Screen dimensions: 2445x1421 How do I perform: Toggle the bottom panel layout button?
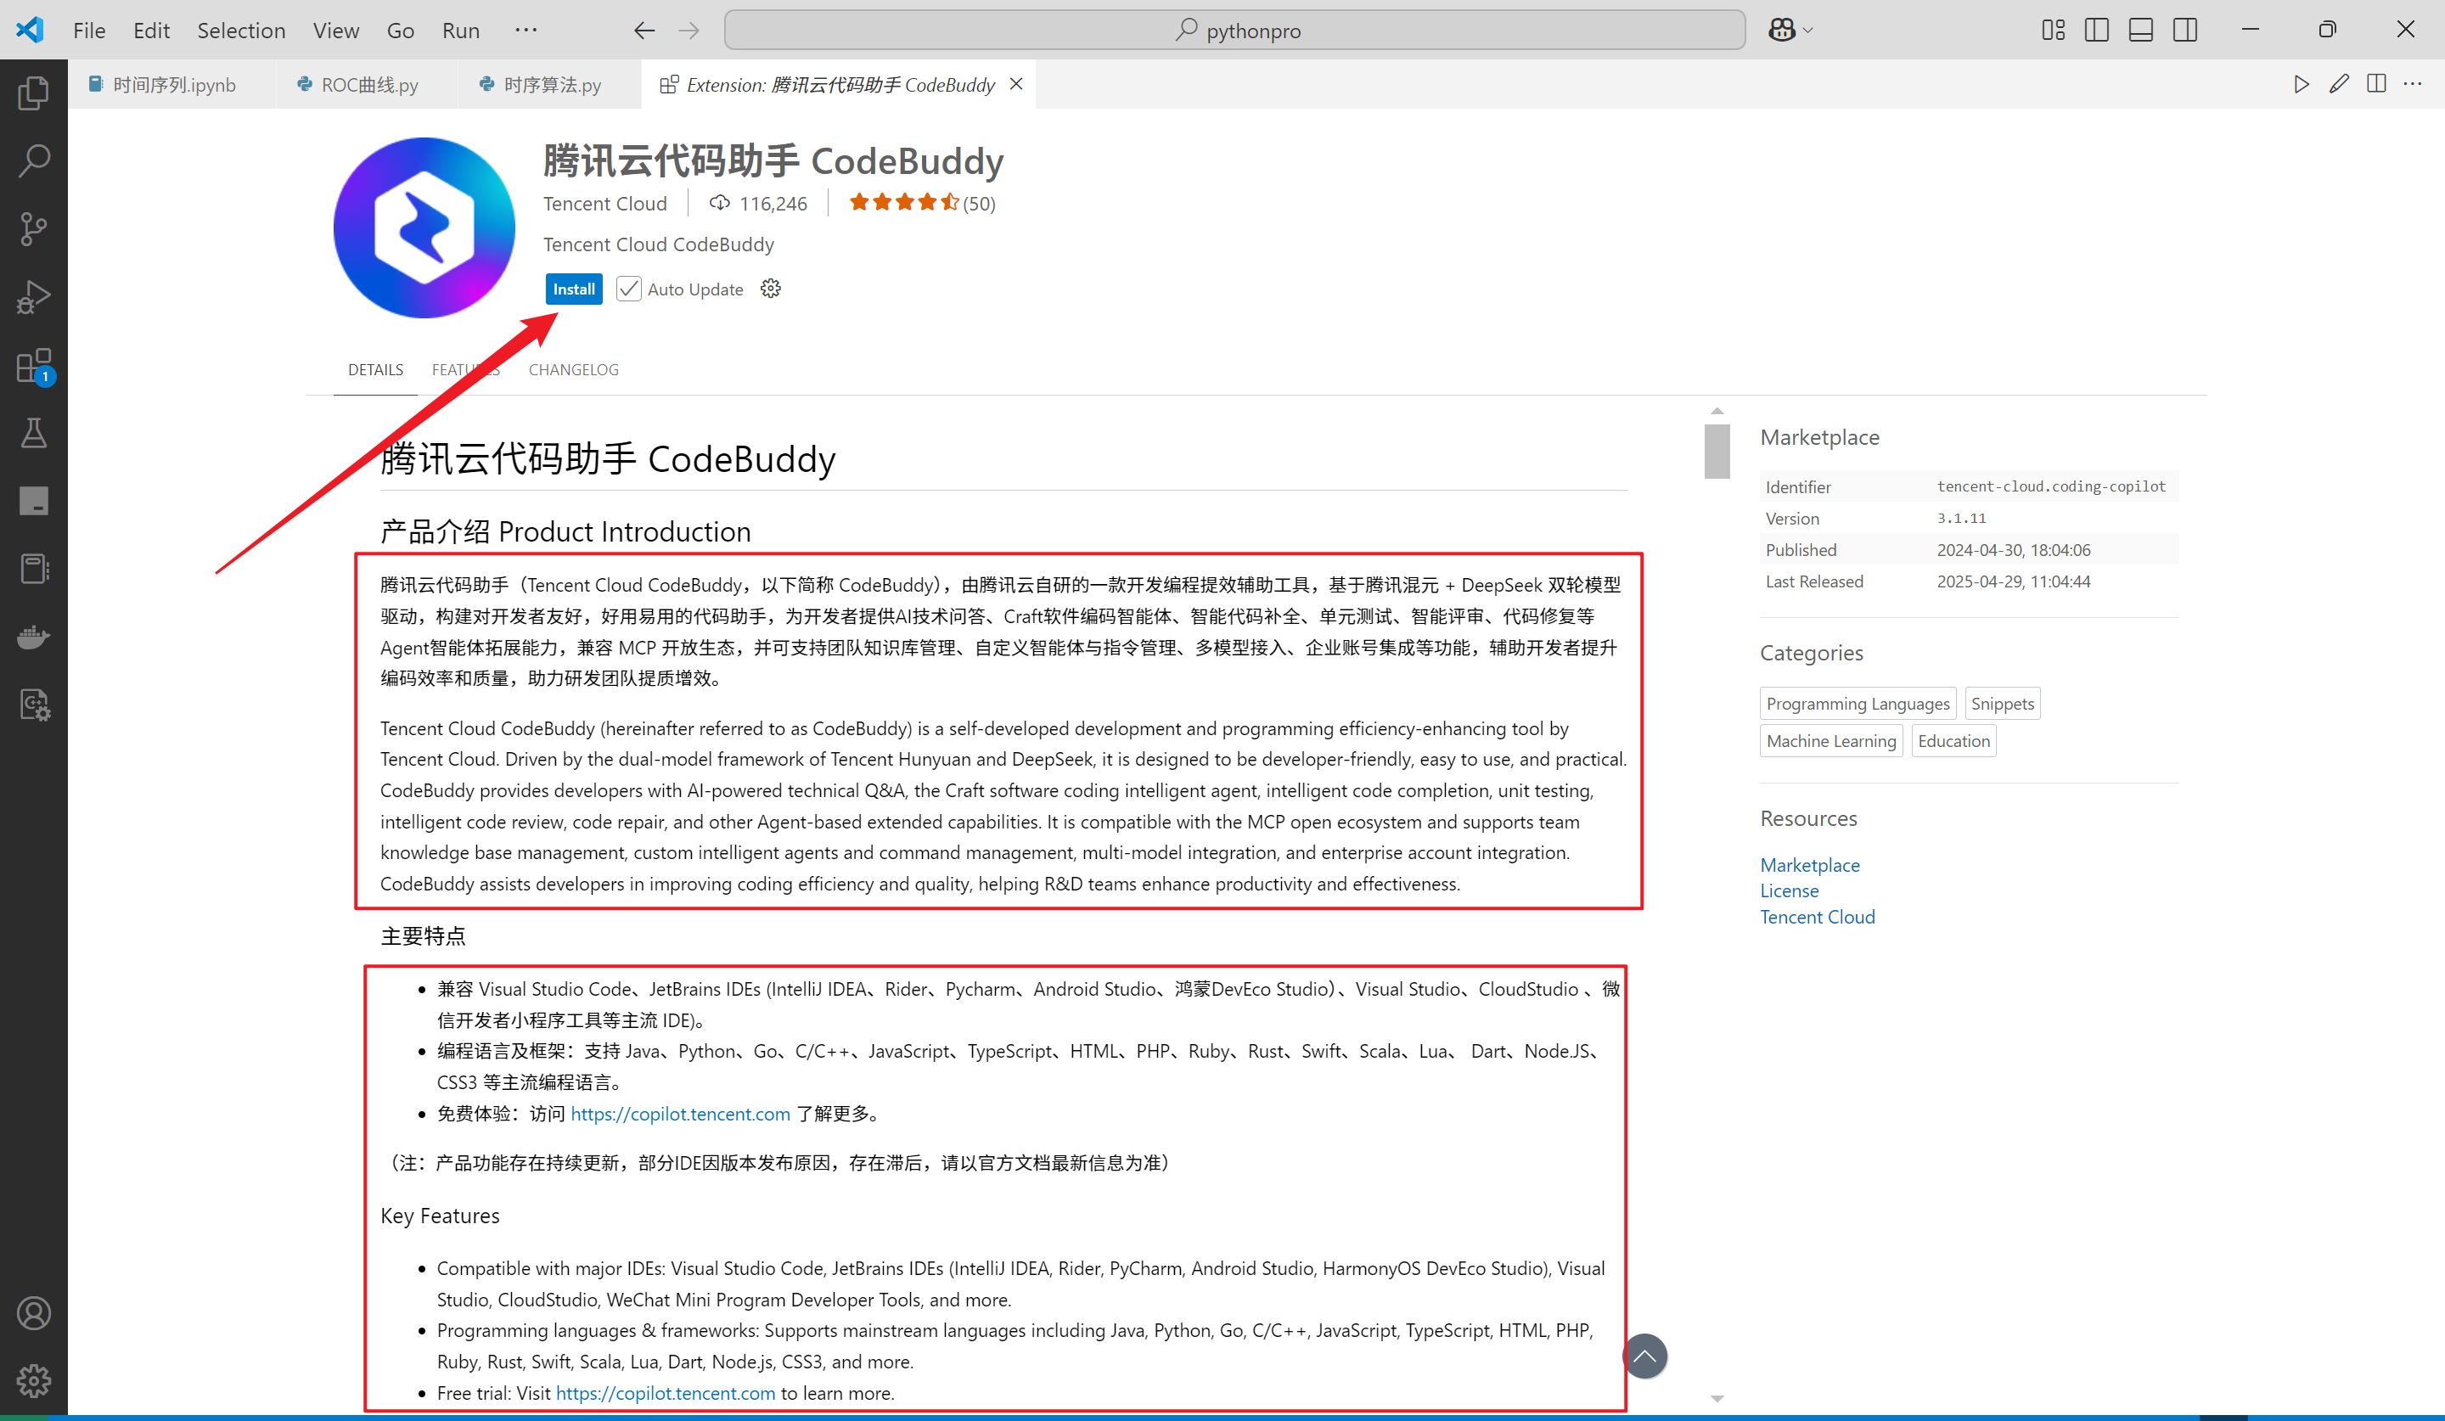(2140, 30)
